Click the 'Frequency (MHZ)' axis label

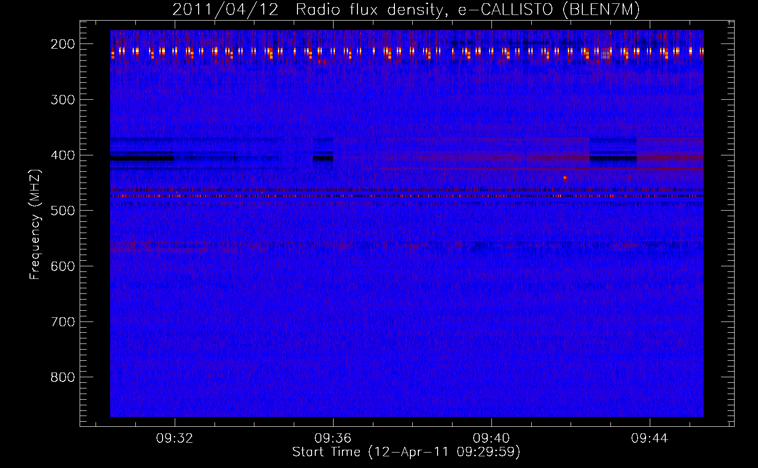[35, 225]
